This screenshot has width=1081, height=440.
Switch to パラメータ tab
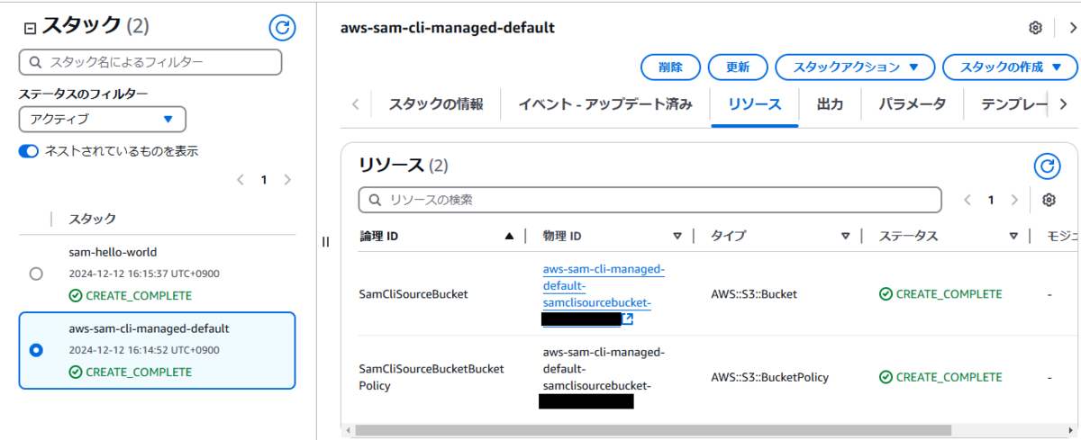tap(913, 104)
